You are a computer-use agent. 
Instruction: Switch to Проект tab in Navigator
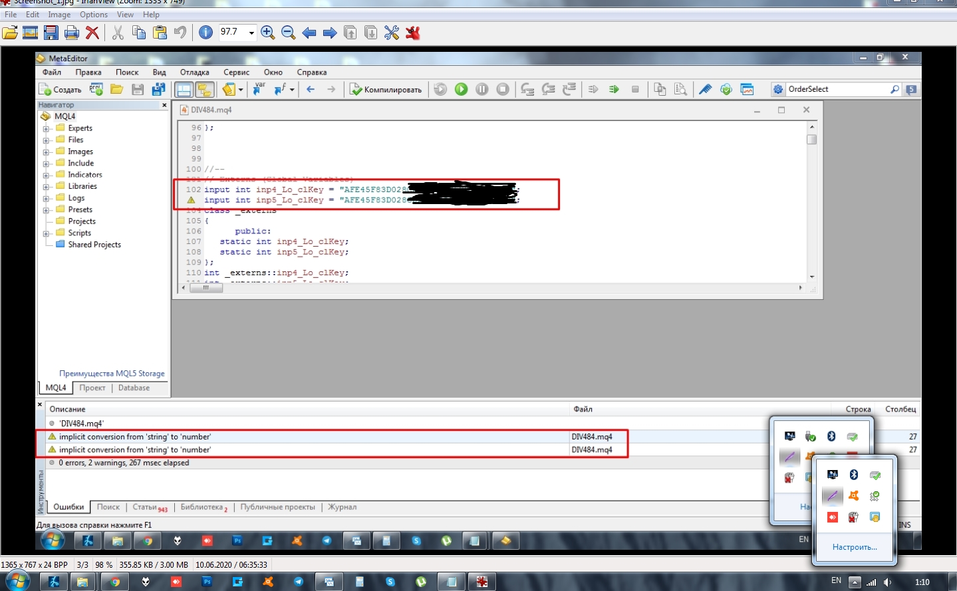coord(92,388)
